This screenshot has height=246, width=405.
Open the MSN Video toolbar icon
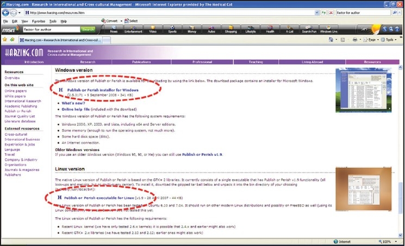(x=153, y=29)
